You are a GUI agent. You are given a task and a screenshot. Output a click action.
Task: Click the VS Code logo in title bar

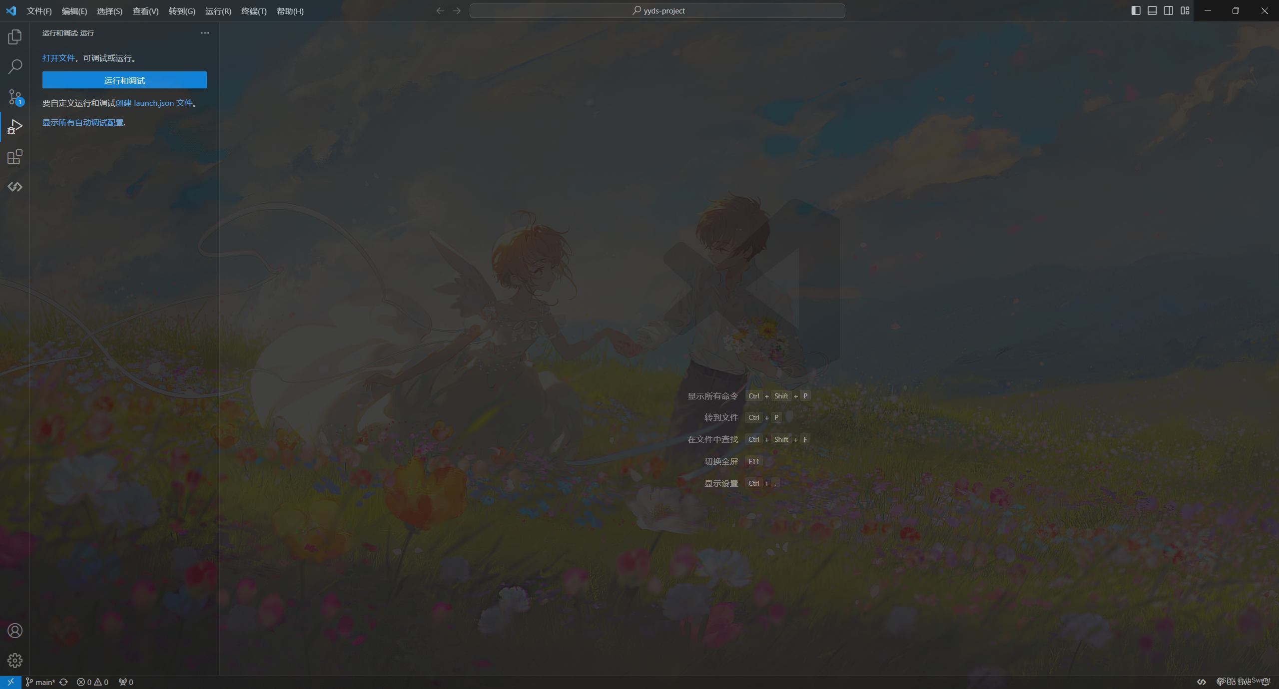[x=11, y=10]
